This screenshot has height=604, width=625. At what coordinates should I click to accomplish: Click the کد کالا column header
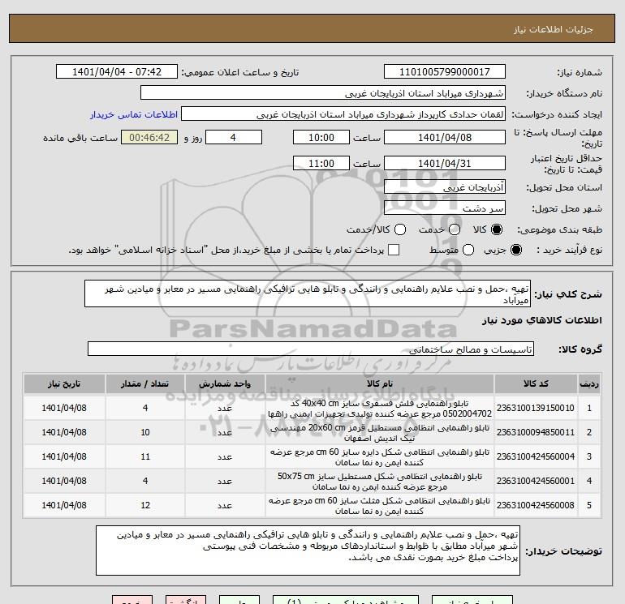(x=536, y=384)
